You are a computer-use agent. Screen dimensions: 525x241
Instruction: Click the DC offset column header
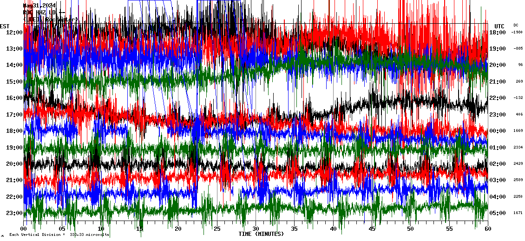coord(516,25)
